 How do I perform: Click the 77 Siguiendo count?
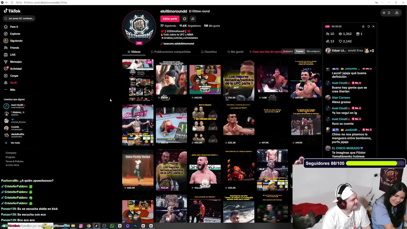click(x=168, y=26)
